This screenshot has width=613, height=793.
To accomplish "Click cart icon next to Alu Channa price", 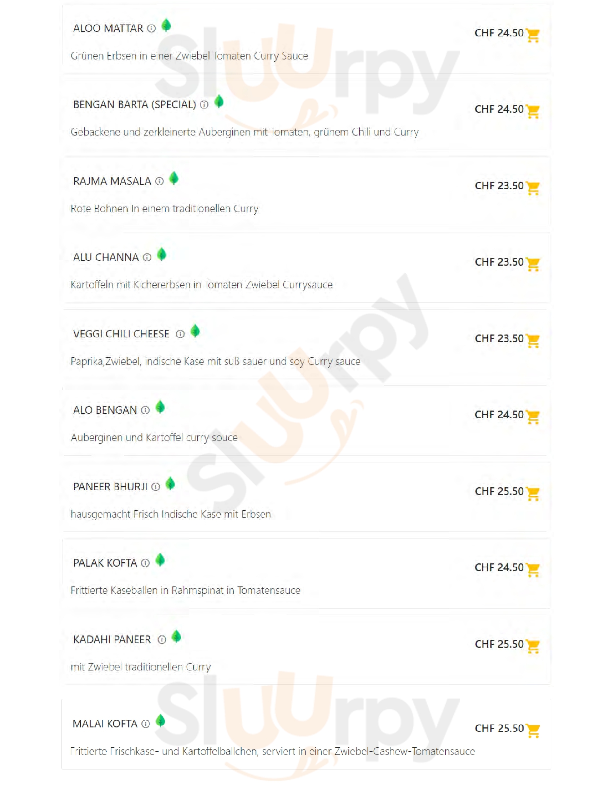I will 533,264.
